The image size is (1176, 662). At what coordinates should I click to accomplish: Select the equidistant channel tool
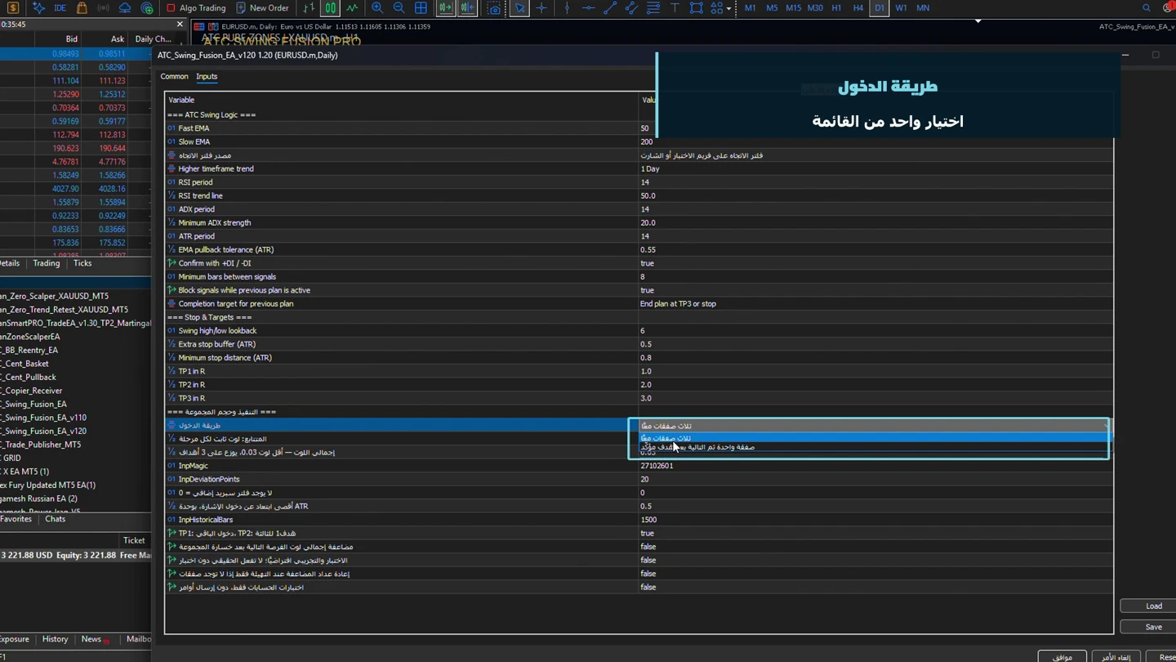click(x=631, y=8)
